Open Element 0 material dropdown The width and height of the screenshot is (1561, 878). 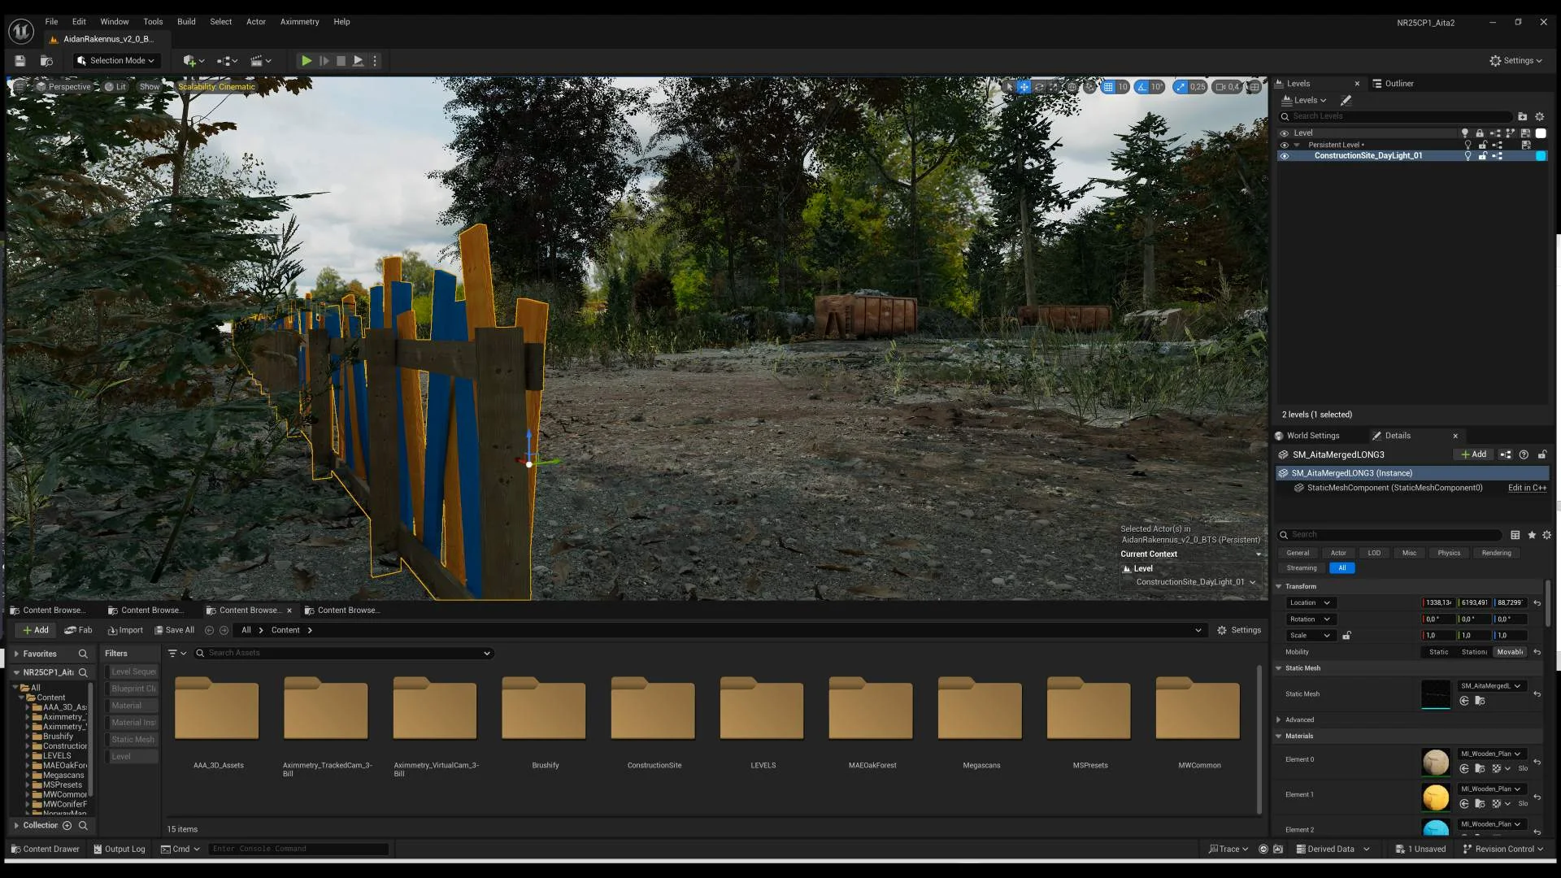[x=1492, y=754]
